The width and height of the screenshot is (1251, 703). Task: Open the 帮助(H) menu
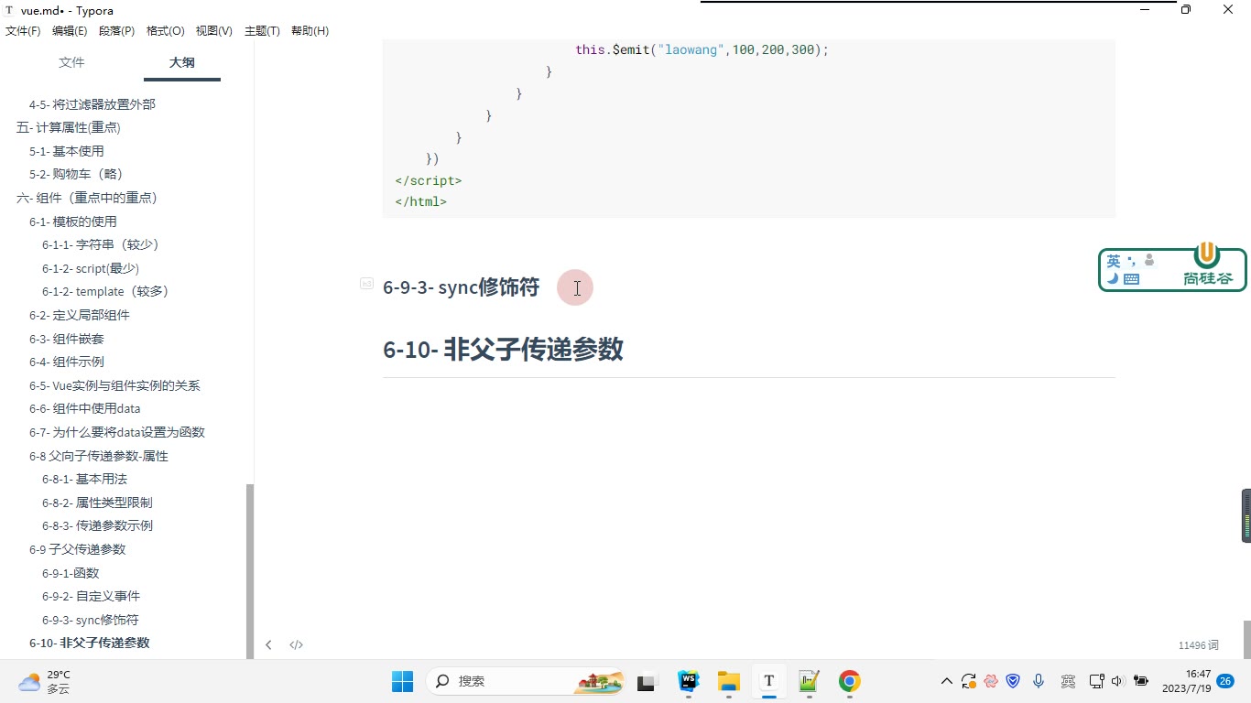point(310,31)
